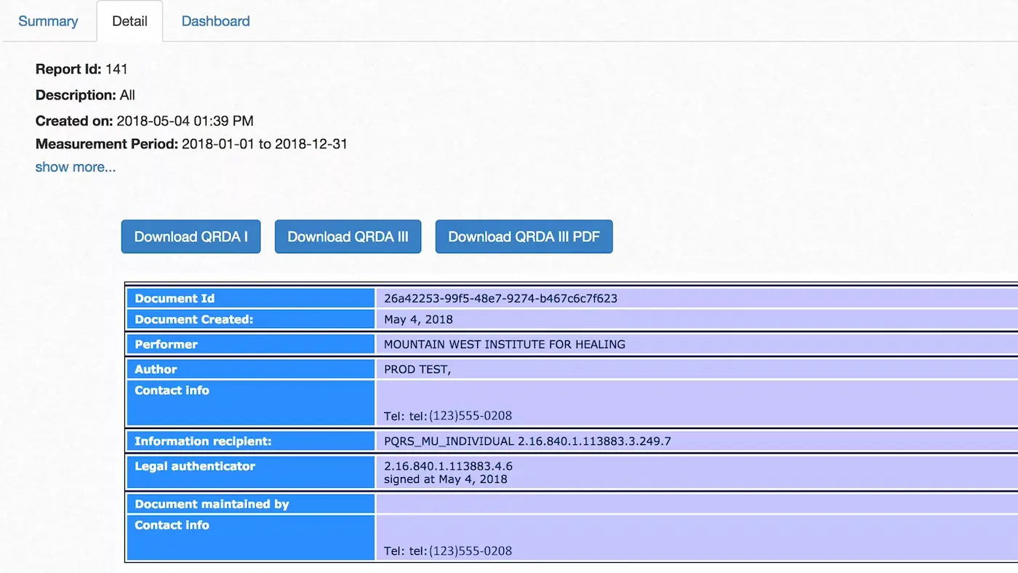Expand details via show more link
This screenshot has height=573, width=1018.
pos(75,167)
